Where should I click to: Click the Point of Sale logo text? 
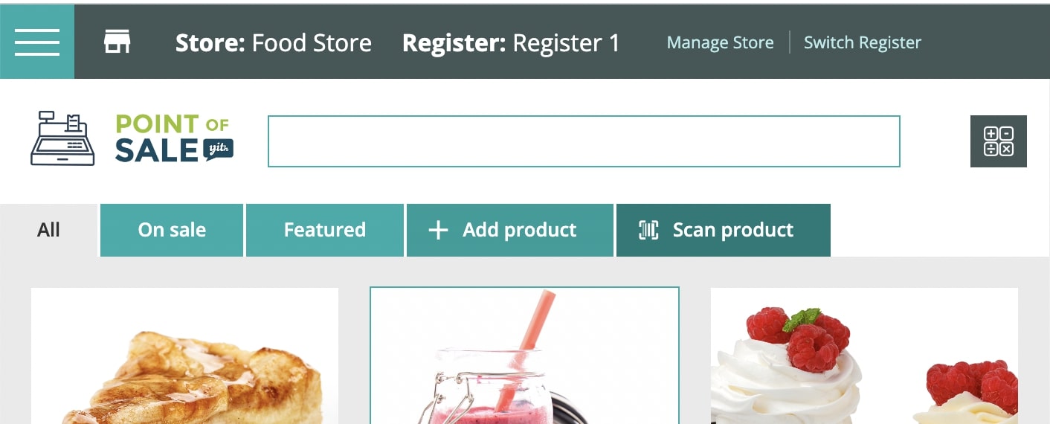pos(173,138)
